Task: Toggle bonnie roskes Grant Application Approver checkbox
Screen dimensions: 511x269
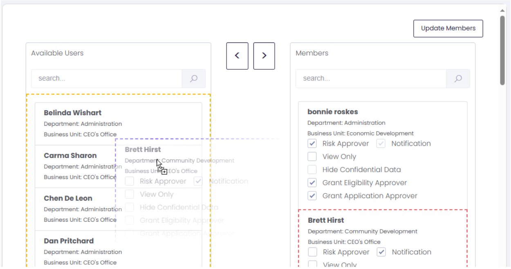Action: pyautogui.click(x=312, y=196)
